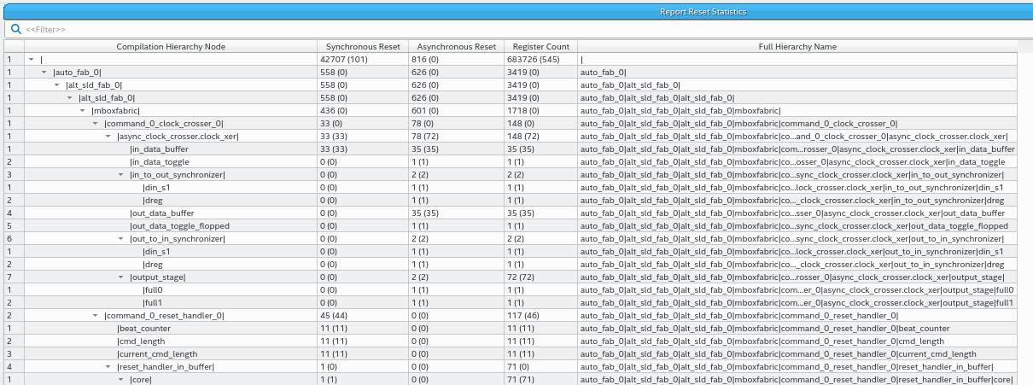Collapse the |auto_fab_0| tree node
This screenshot has width=1033, height=385.
tap(44, 73)
